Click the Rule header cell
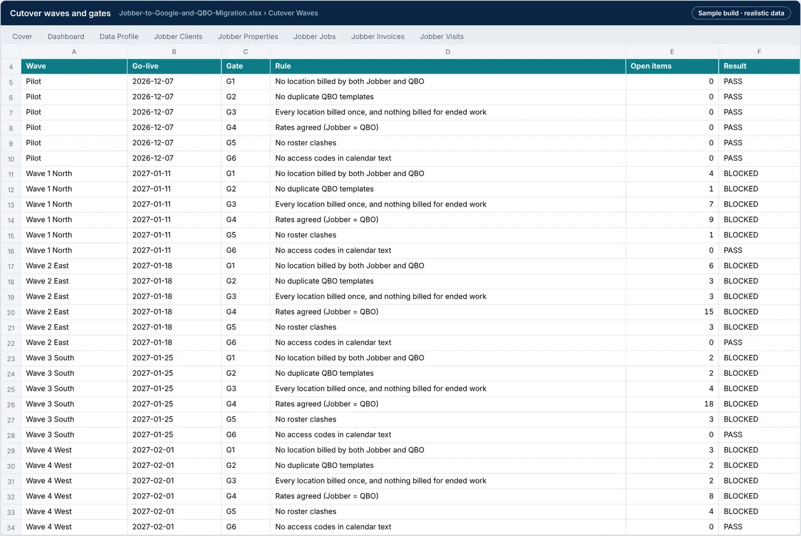 point(448,66)
